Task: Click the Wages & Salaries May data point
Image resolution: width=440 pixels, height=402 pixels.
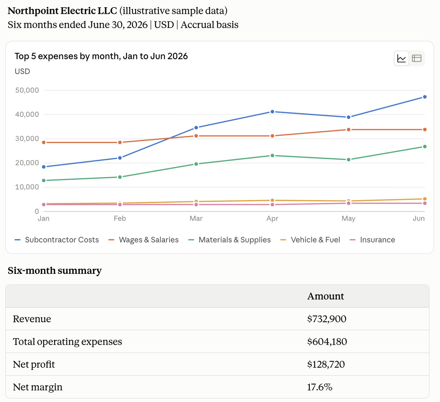Action: tap(348, 130)
